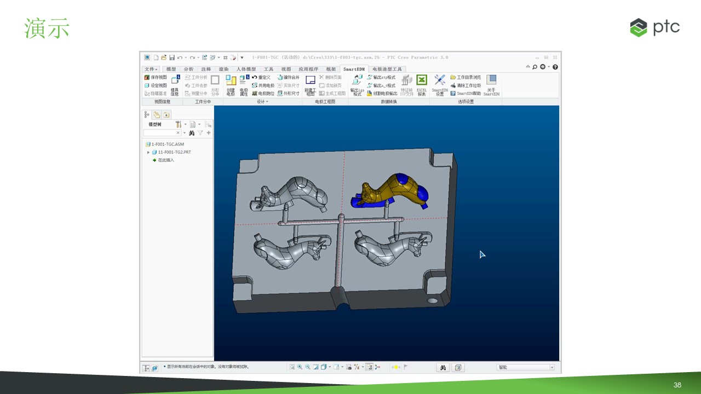The width and height of the screenshot is (701, 394).
Task: Click the 保存视图 save view button
Action: coord(156,77)
